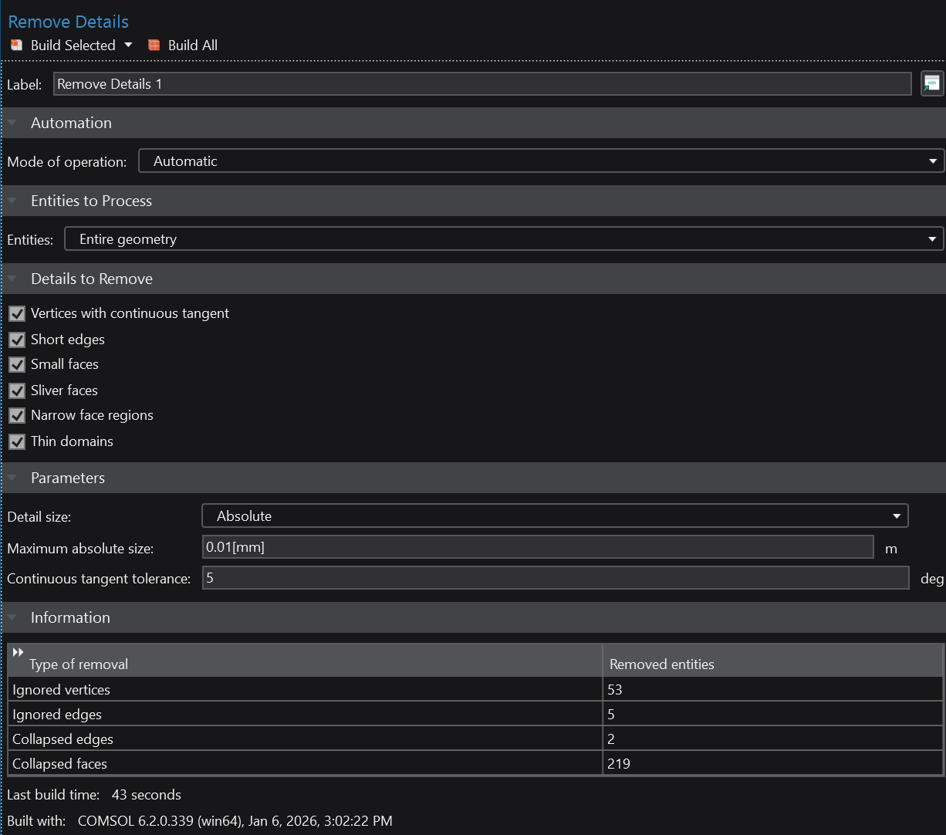The height and width of the screenshot is (835, 946).
Task: Open the Build Selected dropdown arrow
Action: click(128, 46)
